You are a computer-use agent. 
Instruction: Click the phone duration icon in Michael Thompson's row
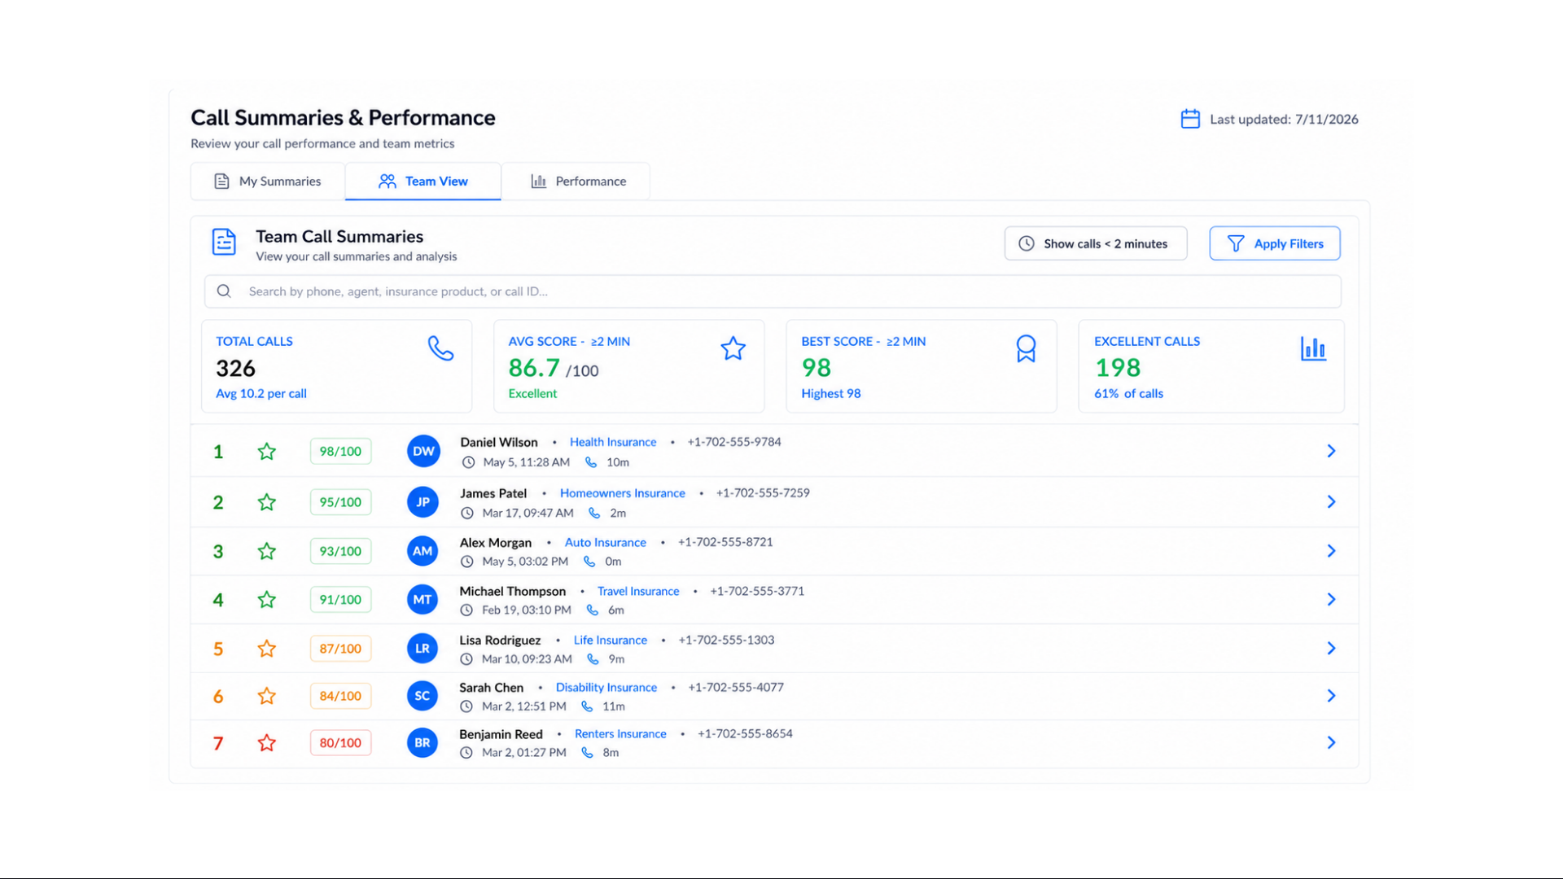coord(593,610)
